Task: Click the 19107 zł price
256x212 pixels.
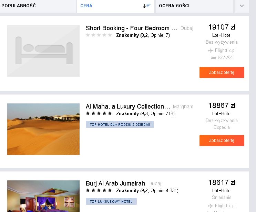Action: (222, 27)
